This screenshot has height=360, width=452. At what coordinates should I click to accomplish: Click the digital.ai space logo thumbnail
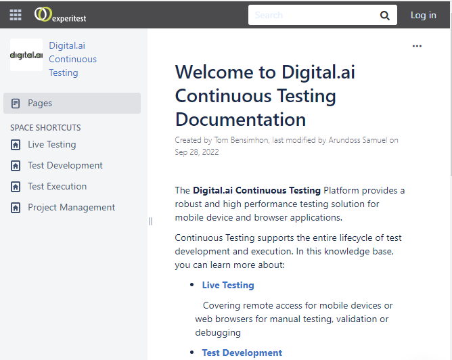[x=26, y=55]
